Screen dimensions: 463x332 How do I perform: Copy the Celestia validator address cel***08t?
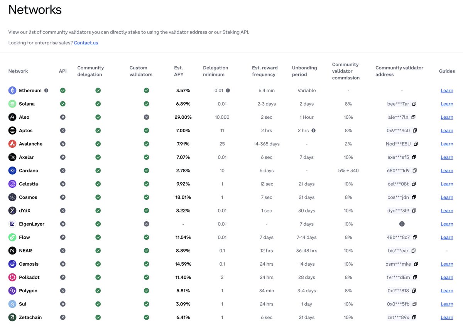pyautogui.click(x=413, y=184)
